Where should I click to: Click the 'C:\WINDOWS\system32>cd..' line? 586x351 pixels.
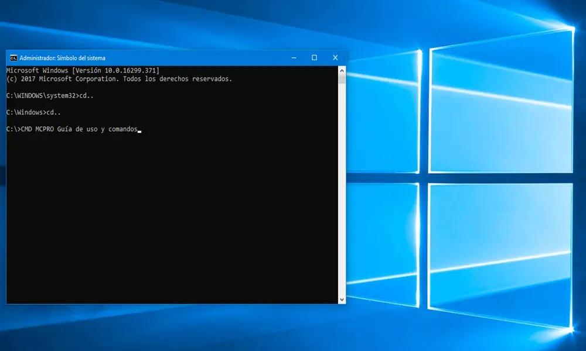click(x=50, y=95)
